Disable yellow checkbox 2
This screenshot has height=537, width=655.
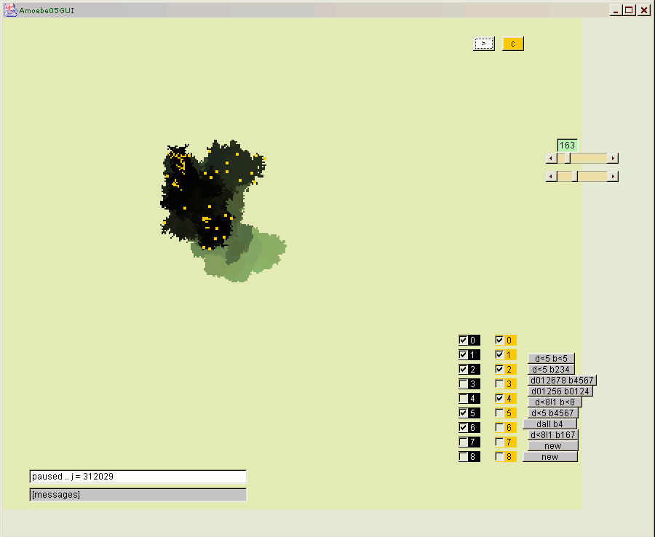[499, 369]
